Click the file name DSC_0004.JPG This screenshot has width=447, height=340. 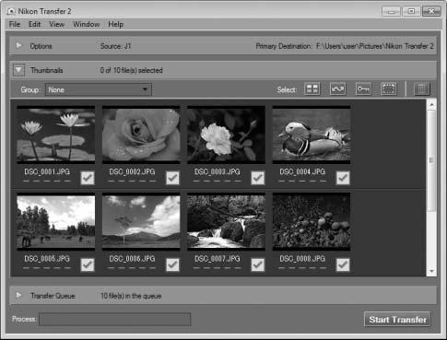[x=302, y=171]
